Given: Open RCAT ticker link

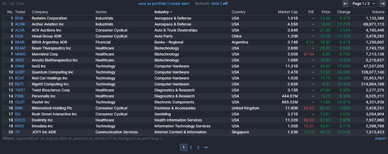Looking at the screenshot, I should (x=20, y=78).
